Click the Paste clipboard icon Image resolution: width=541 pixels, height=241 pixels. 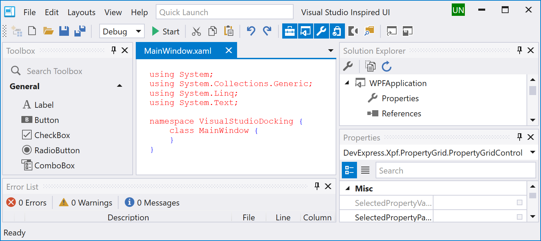tap(229, 31)
